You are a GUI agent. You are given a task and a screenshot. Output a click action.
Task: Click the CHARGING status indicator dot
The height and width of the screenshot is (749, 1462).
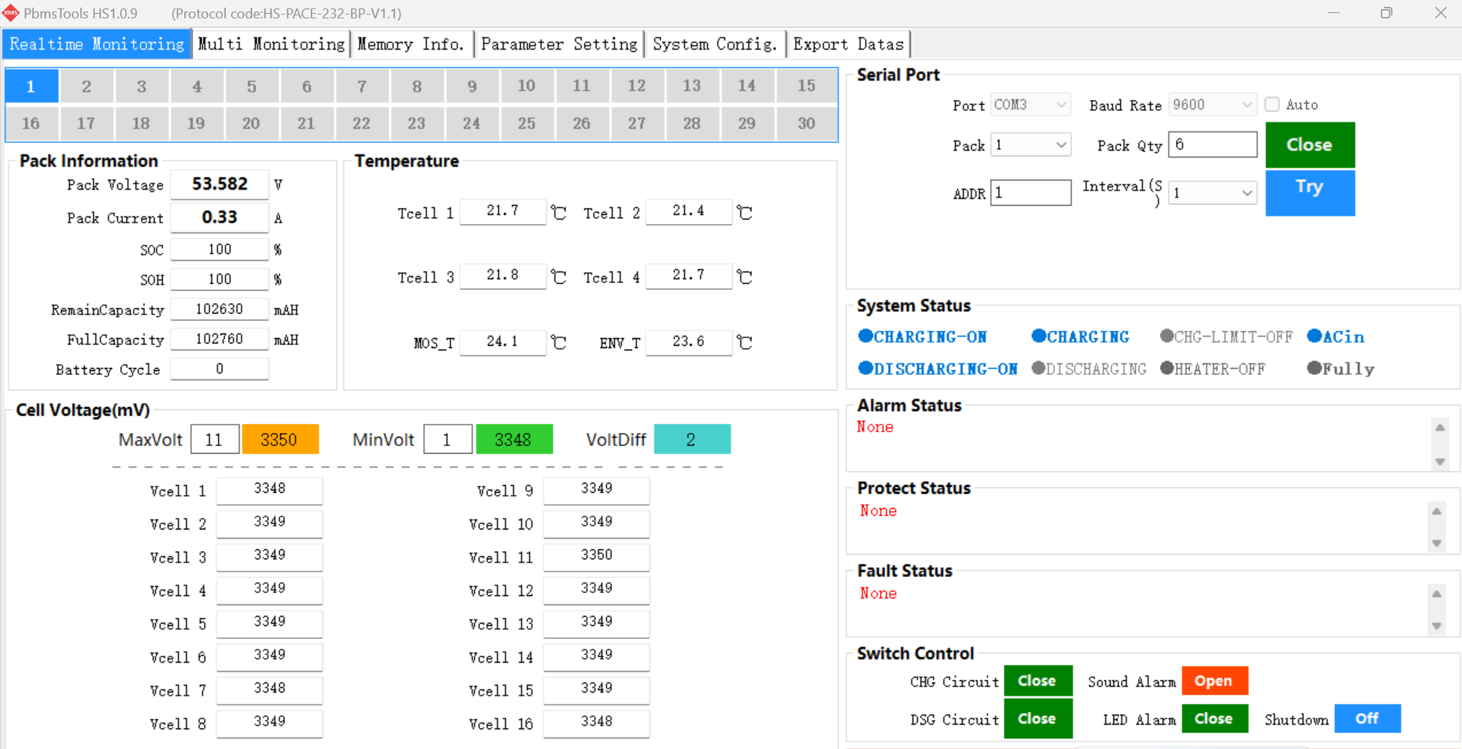click(1038, 336)
